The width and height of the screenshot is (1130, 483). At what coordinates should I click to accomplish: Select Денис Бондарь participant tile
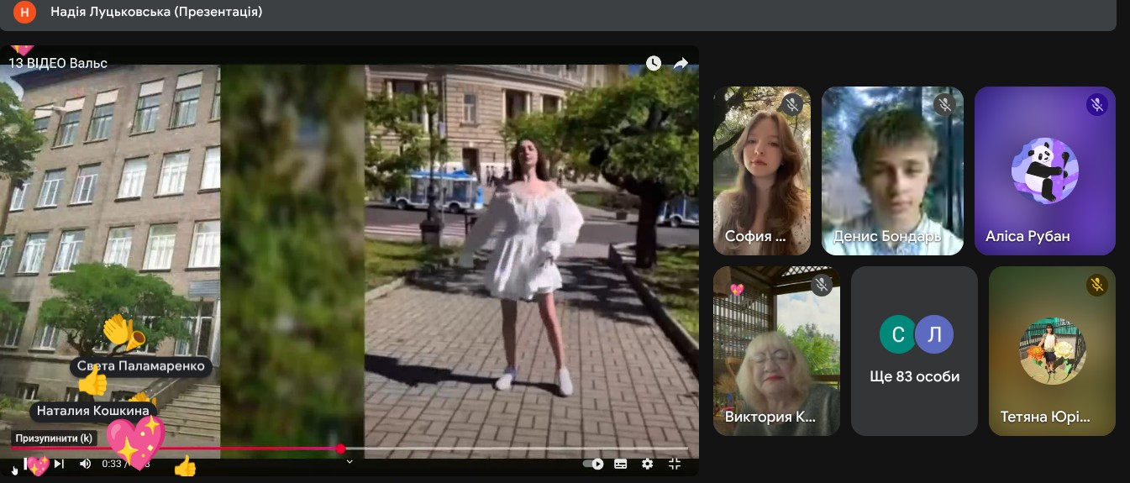[x=893, y=171]
